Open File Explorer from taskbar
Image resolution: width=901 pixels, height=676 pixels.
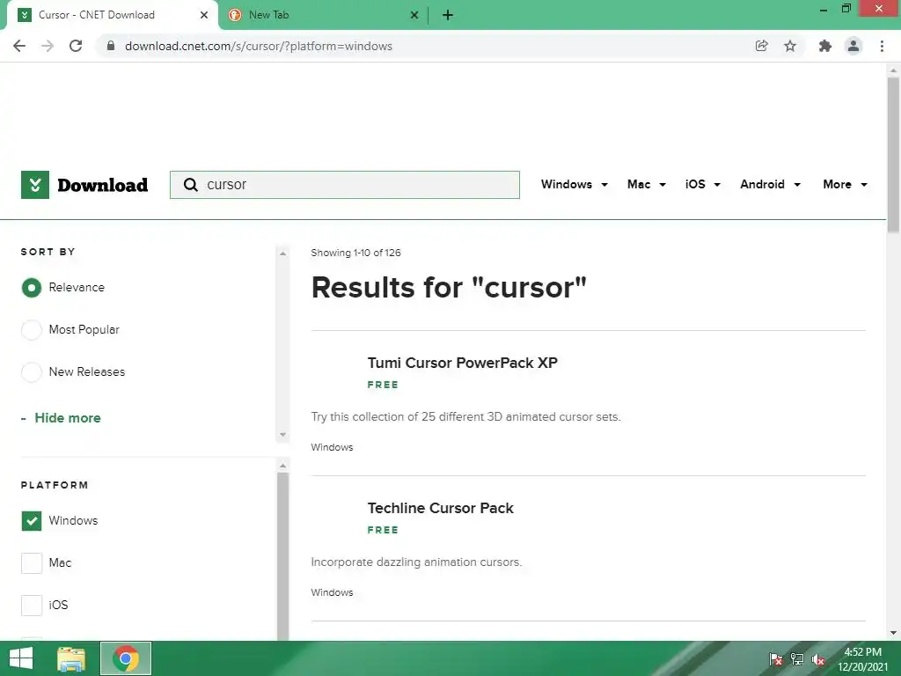pos(71,658)
